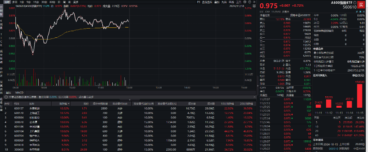Switch to the 月 monthly chart
Viewport: 368px width, 152px height.
(x=69, y=2)
